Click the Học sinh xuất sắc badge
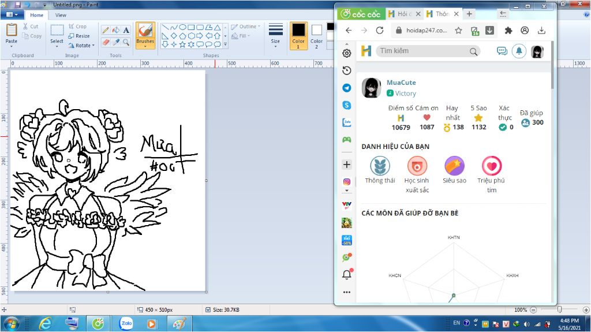 [x=417, y=175]
